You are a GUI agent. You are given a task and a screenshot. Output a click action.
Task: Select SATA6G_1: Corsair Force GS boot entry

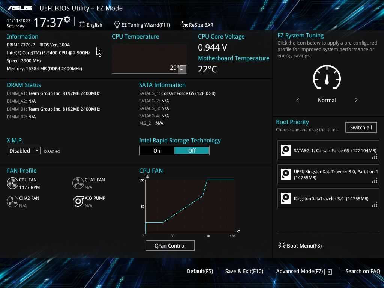pos(328,150)
